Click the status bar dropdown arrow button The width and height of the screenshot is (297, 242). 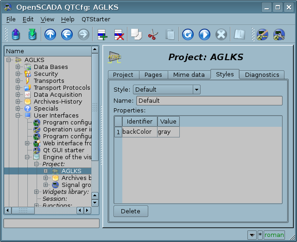252,235
